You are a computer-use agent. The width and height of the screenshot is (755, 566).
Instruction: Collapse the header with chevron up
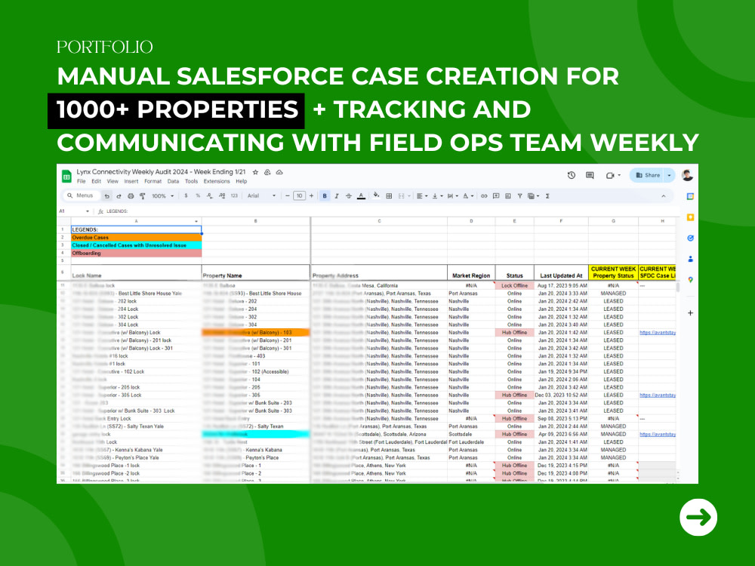(x=664, y=196)
